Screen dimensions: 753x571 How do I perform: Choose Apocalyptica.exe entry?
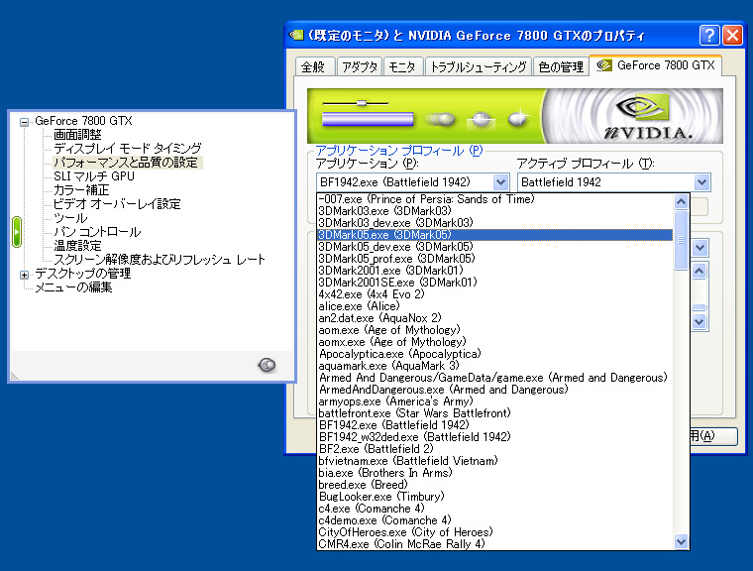click(x=495, y=354)
